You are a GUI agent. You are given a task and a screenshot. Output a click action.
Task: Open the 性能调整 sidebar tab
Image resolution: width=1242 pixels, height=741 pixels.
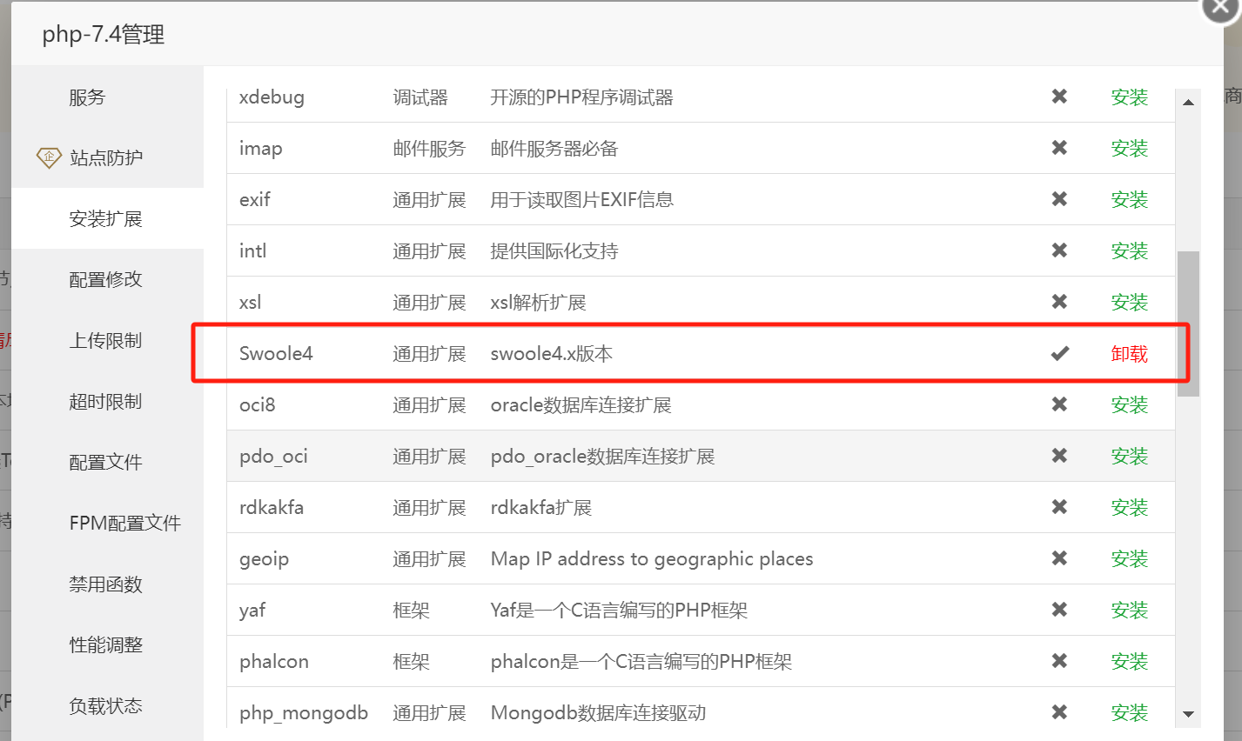tap(108, 644)
